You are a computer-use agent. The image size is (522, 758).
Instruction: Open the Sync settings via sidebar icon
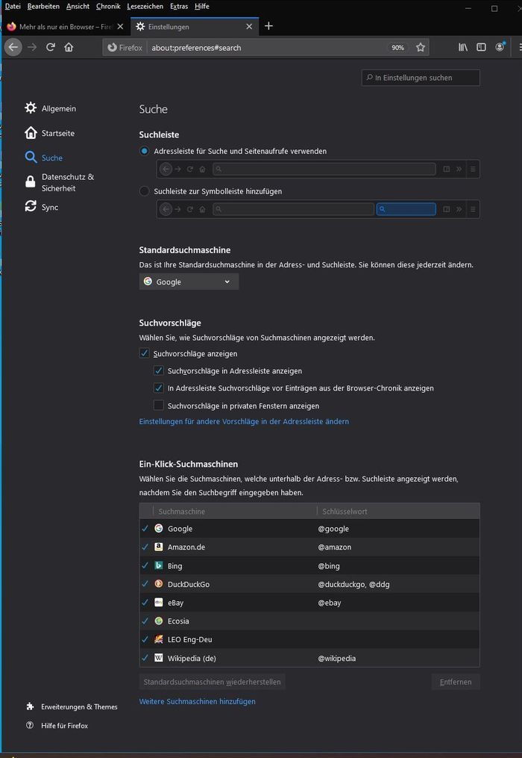coord(31,207)
